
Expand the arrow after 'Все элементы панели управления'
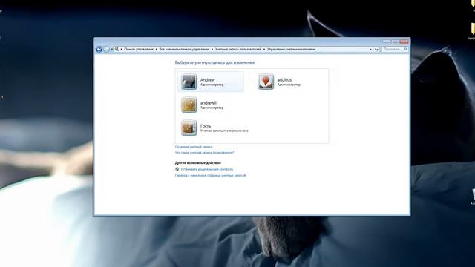pyautogui.click(x=212, y=50)
